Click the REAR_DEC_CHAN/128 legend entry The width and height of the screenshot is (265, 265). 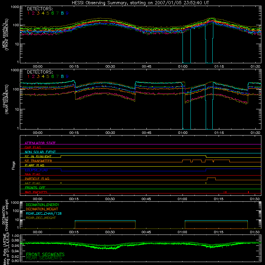pyautogui.click(x=44, y=213)
